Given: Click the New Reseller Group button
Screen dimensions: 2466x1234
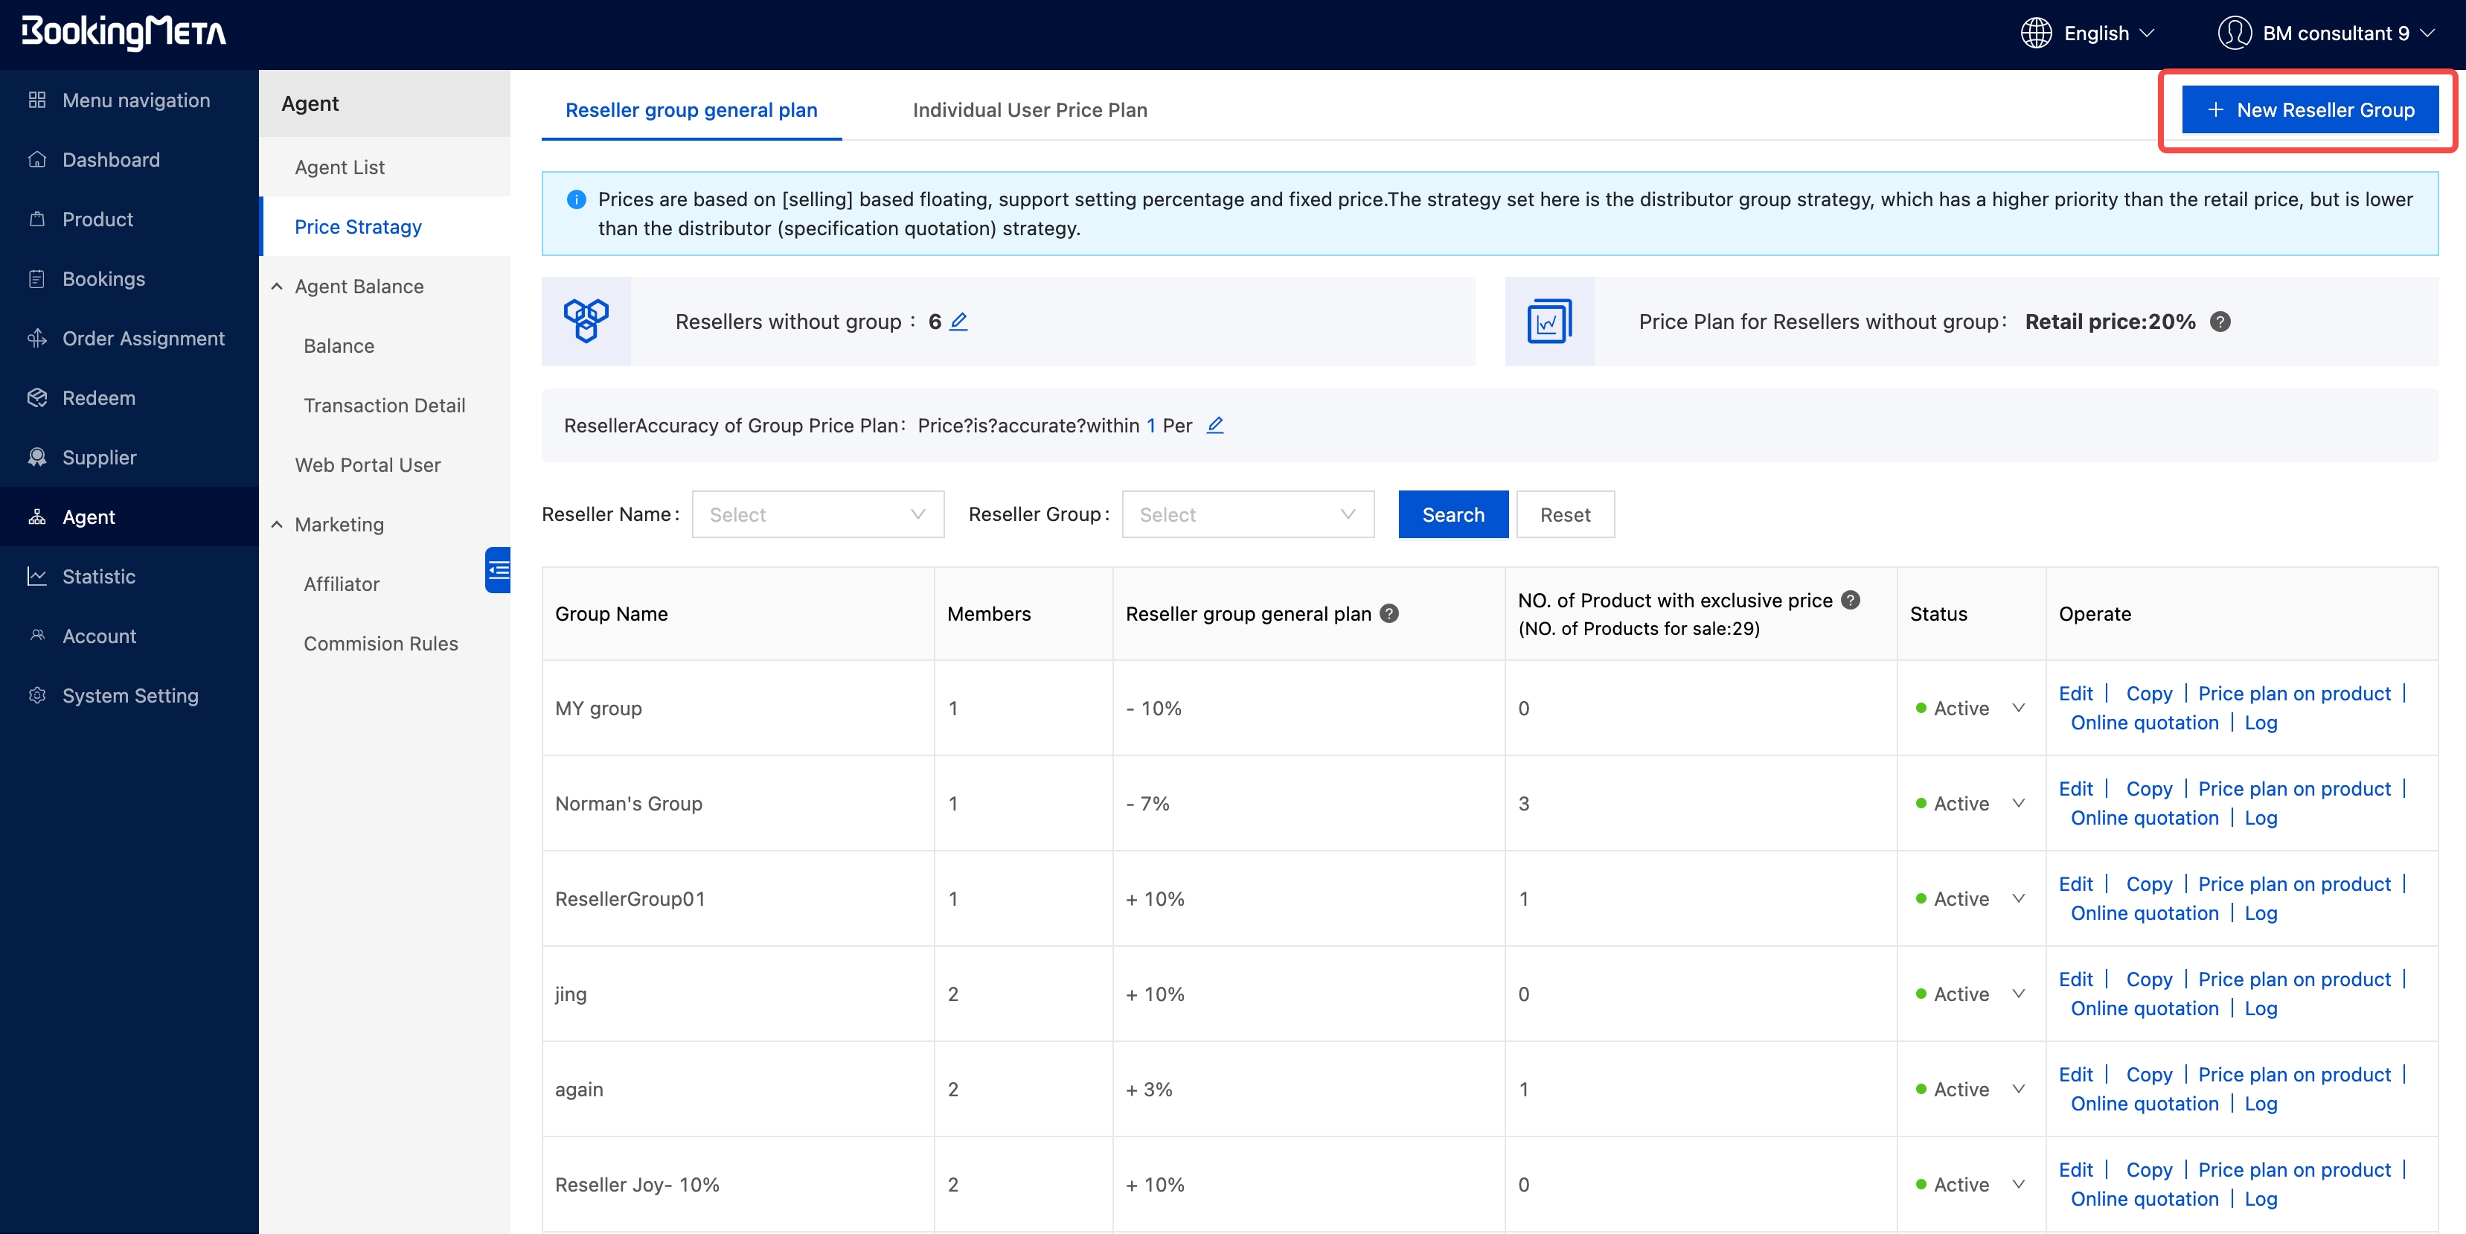Looking at the screenshot, I should click(2309, 110).
